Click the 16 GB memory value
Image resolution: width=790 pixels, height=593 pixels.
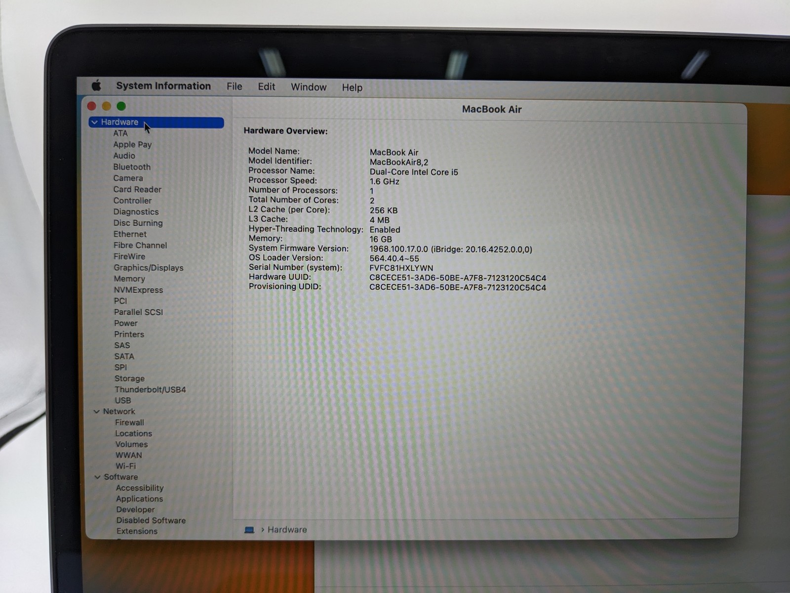[381, 240]
